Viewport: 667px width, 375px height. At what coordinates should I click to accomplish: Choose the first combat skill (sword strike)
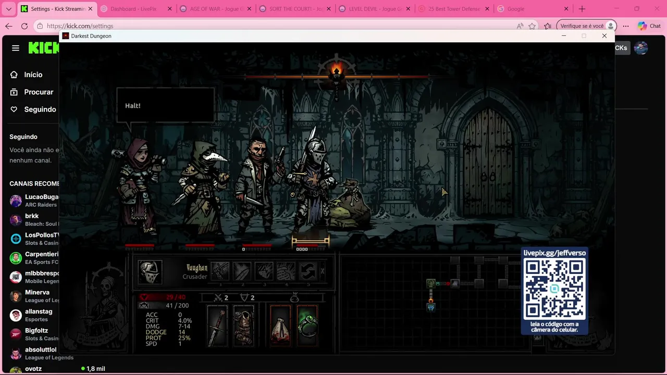click(220, 271)
